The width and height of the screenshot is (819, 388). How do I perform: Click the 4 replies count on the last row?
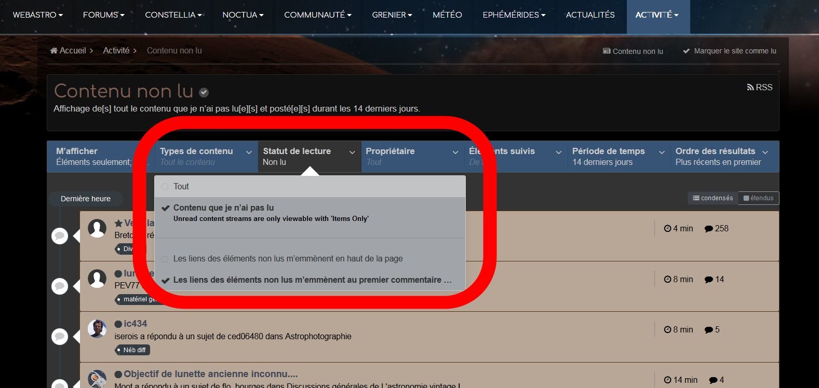pyautogui.click(x=716, y=380)
